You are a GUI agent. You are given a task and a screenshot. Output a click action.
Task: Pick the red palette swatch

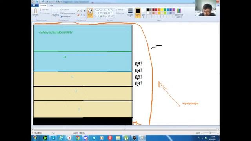156,10
